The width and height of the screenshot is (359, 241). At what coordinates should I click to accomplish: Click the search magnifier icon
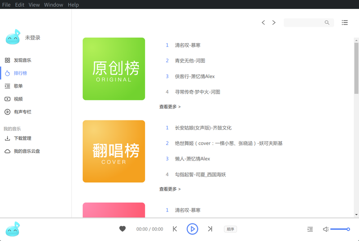click(x=327, y=22)
